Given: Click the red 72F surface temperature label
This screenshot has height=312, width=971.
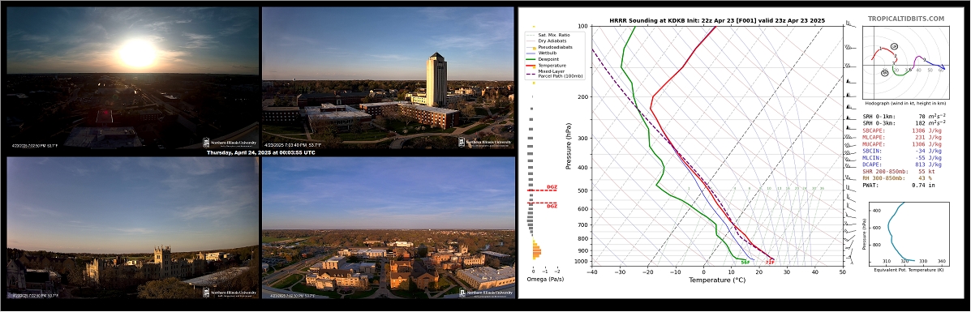Looking at the screenshot, I should pyautogui.click(x=770, y=263).
